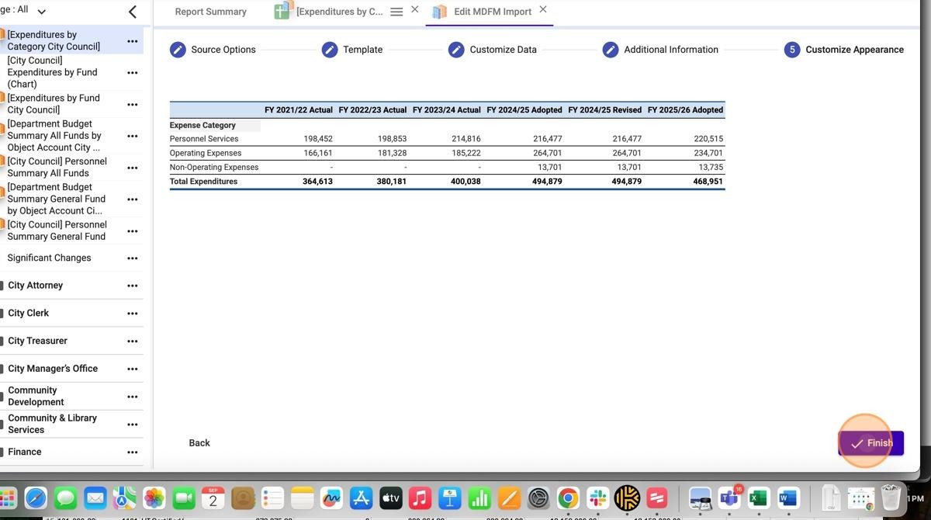The image size is (931, 520).
Task: Click the Operating Expenses row label
Action: coord(206,154)
